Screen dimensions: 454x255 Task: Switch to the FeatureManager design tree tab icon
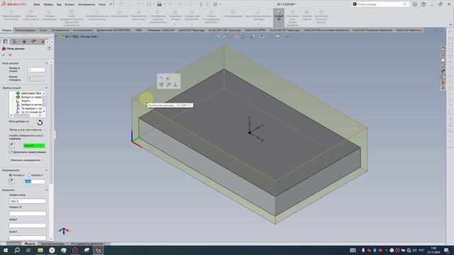pos(5,42)
